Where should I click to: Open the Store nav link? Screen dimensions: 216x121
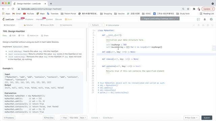point(68,19)
